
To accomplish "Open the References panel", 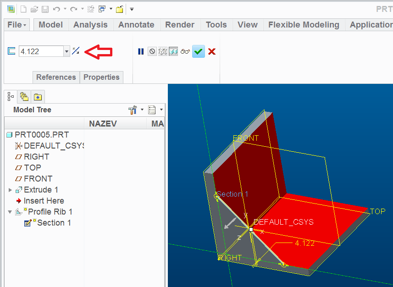I will click(56, 77).
